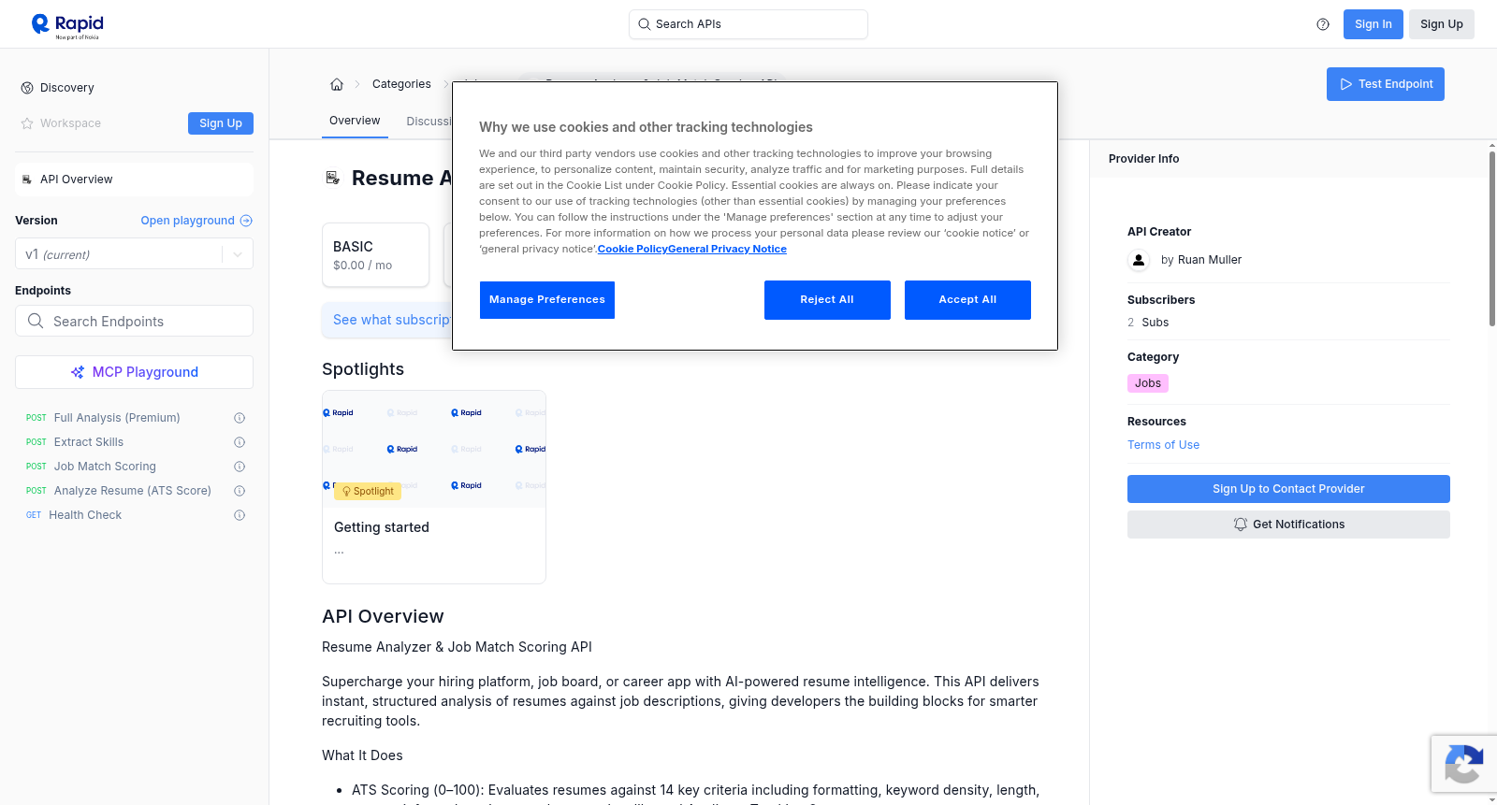
Task: Click the reCAPTCHA badge
Action: click(x=1463, y=764)
